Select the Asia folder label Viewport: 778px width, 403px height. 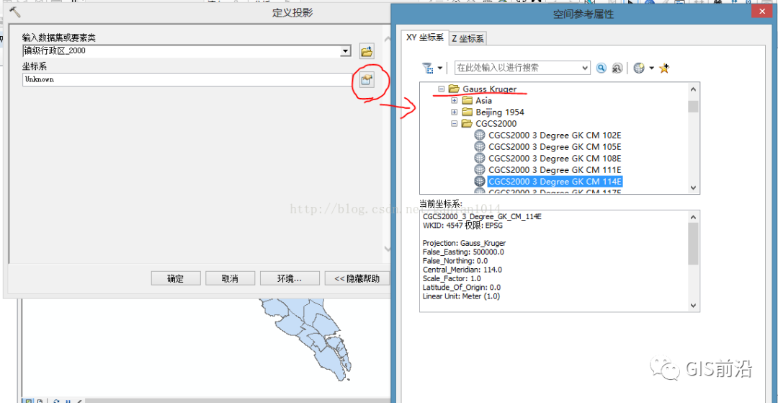pos(484,101)
